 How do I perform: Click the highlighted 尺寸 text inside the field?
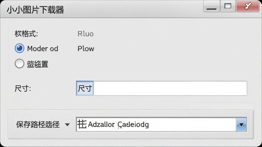coord(85,88)
